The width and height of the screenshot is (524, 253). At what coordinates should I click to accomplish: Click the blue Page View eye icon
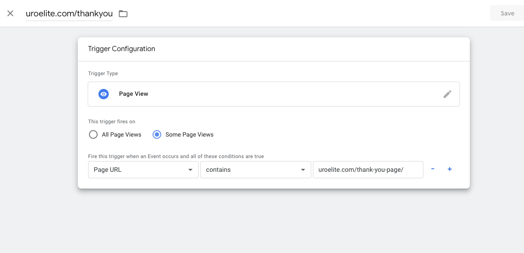[103, 94]
